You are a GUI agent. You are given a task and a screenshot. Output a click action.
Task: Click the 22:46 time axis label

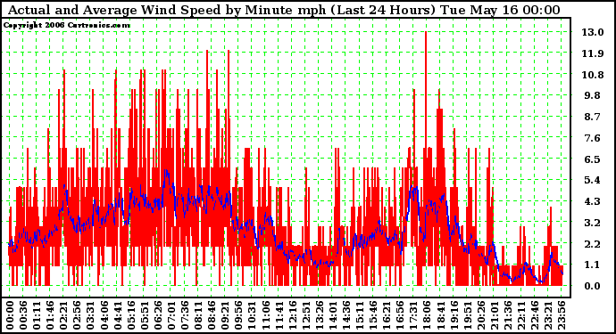point(534,315)
